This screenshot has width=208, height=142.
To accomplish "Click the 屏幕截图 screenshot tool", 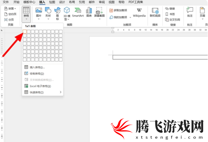I will pos(99,13).
